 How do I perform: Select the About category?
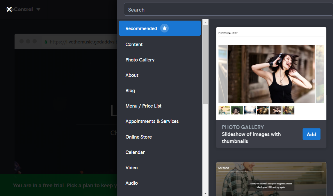point(132,75)
